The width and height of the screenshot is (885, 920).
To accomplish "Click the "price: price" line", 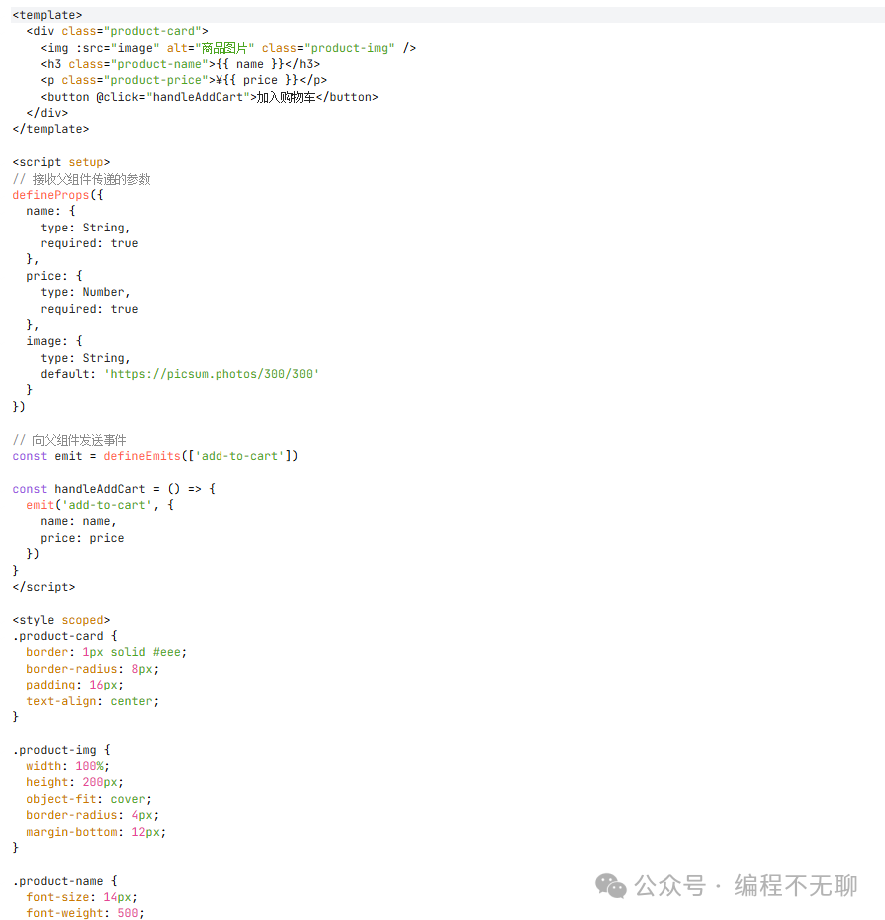I will (x=82, y=538).
